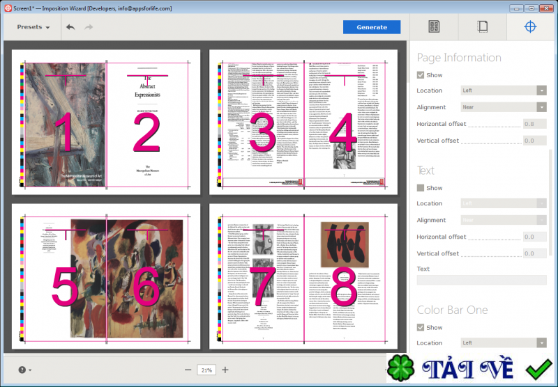This screenshot has height=387, width=558.
Task: Edit Page Information Vertical offset field
Action: (534, 141)
